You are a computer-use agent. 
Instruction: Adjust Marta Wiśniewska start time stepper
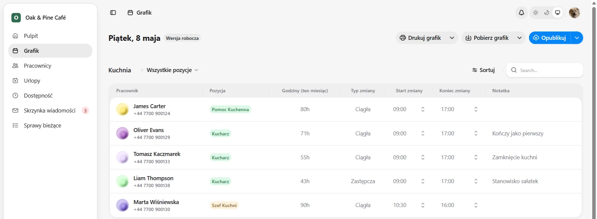(423, 205)
